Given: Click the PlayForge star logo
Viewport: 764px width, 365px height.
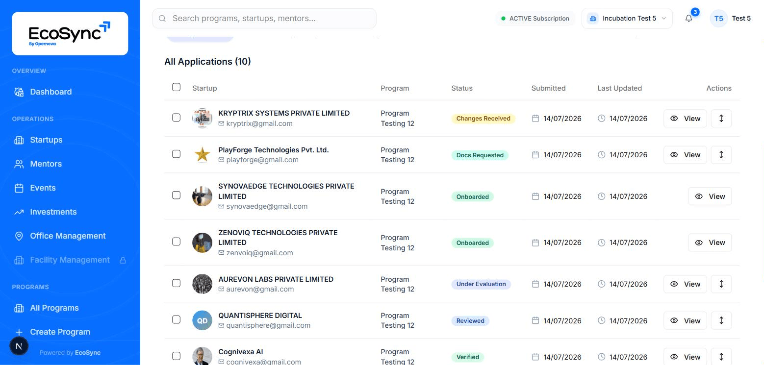Looking at the screenshot, I should click(x=202, y=155).
